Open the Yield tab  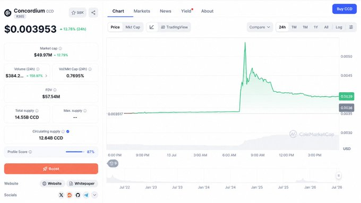click(x=186, y=11)
